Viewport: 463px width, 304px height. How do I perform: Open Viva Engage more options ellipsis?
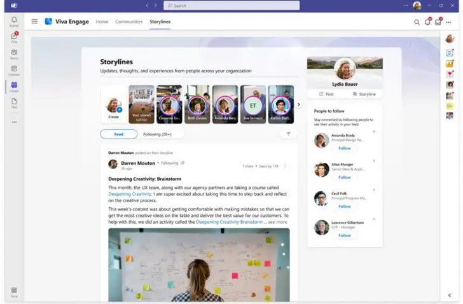click(x=448, y=22)
